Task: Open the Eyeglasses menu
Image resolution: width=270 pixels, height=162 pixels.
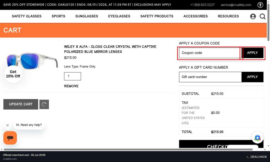Action: point(119,16)
